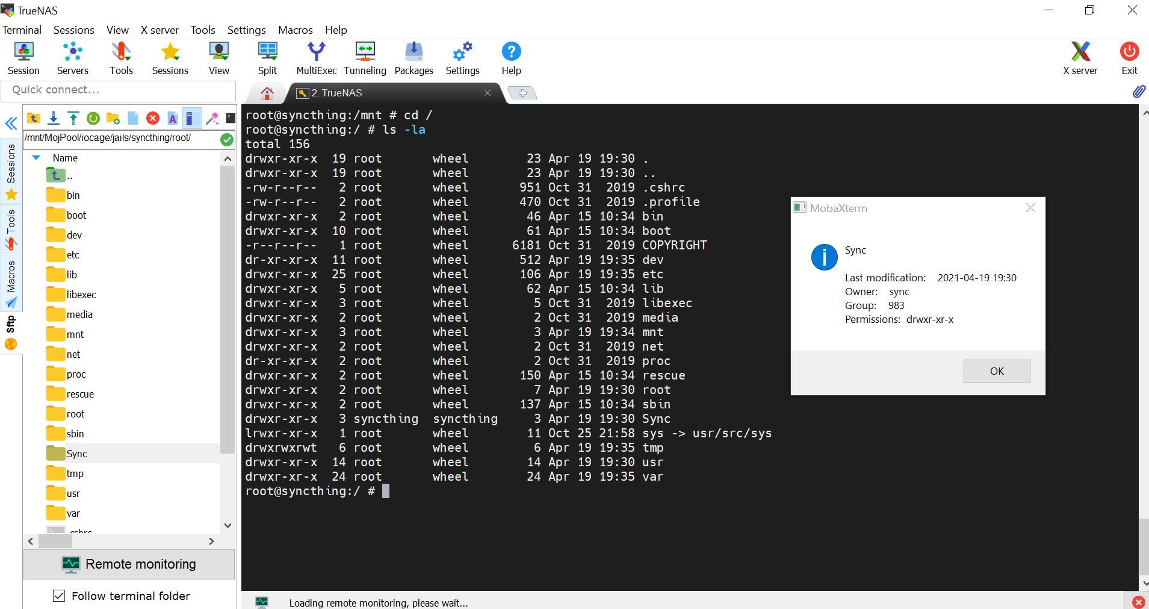Close the MobaXterm Sync info dialog
This screenshot has width=1149, height=609.
tap(1030, 208)
